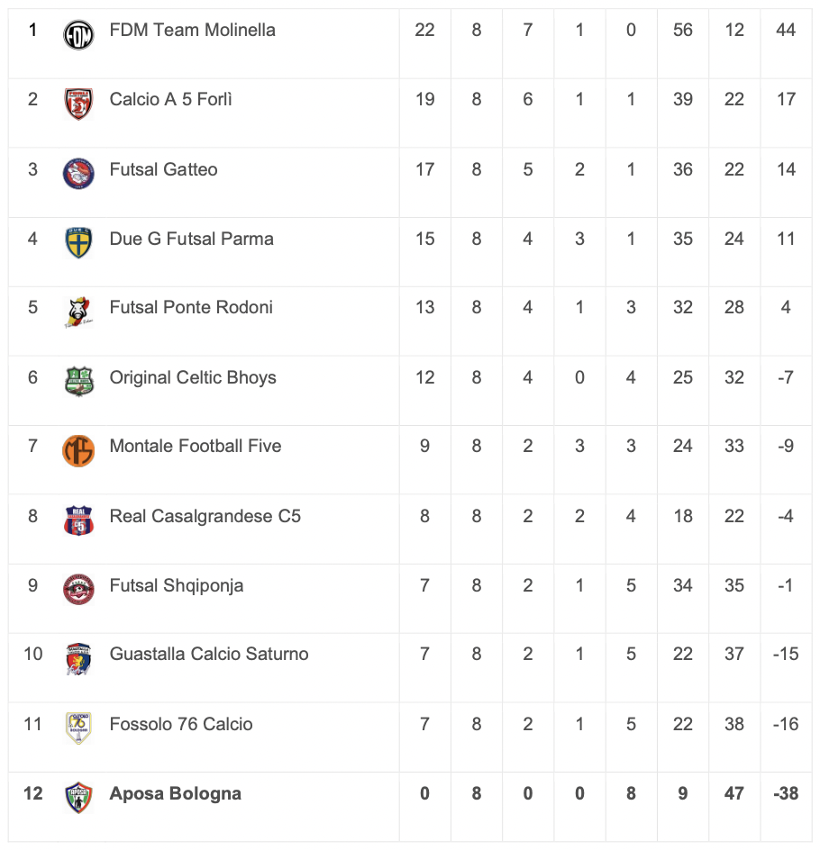
Task: Click the Guastalla Calcio Saturno crest
Action: [79, 658]
